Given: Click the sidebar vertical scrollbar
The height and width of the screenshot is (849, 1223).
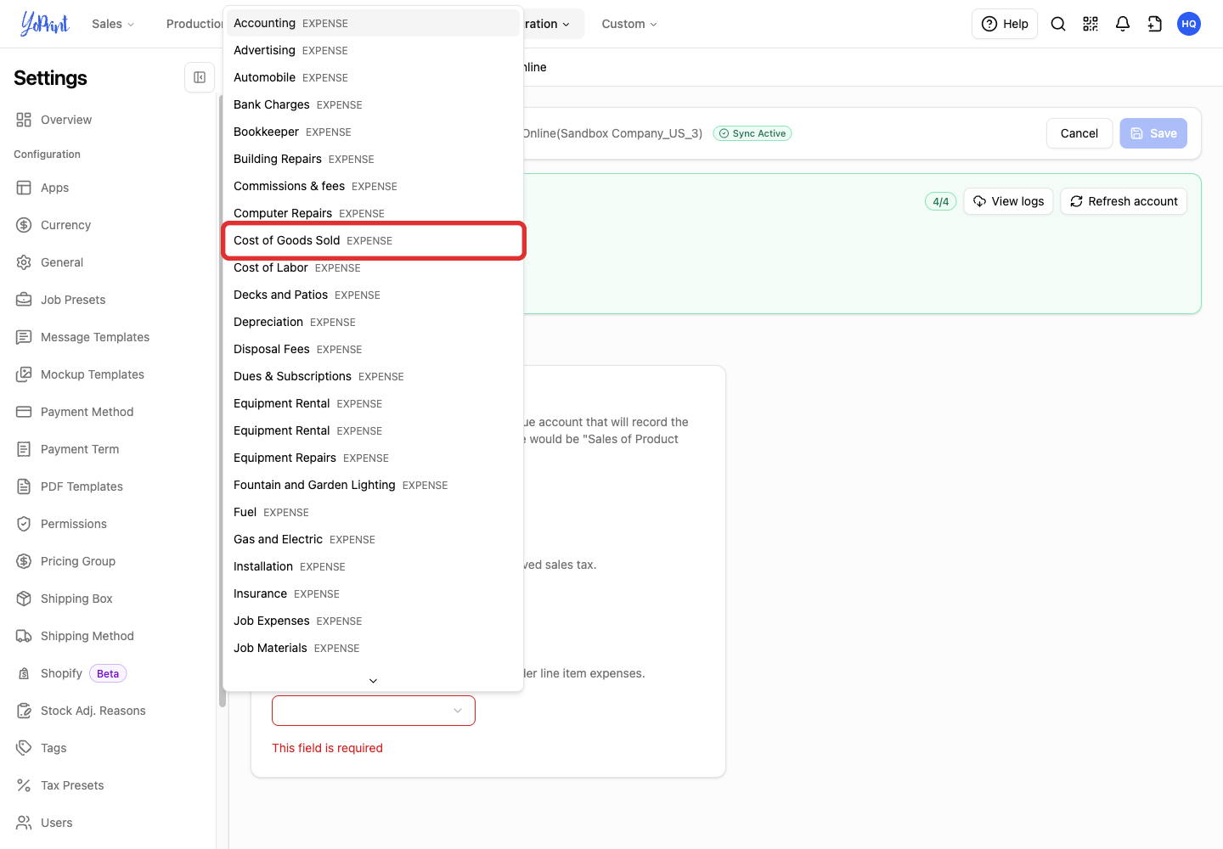Looking at the screenshot, I should tap(223, 399).
